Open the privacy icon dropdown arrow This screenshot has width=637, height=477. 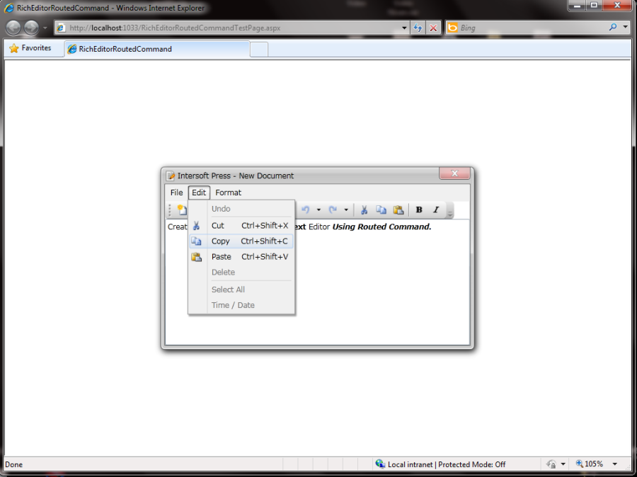tap(563, 464)
